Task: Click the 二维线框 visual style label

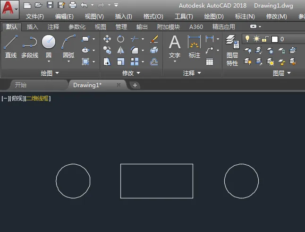Action: (x=37, y=98)
